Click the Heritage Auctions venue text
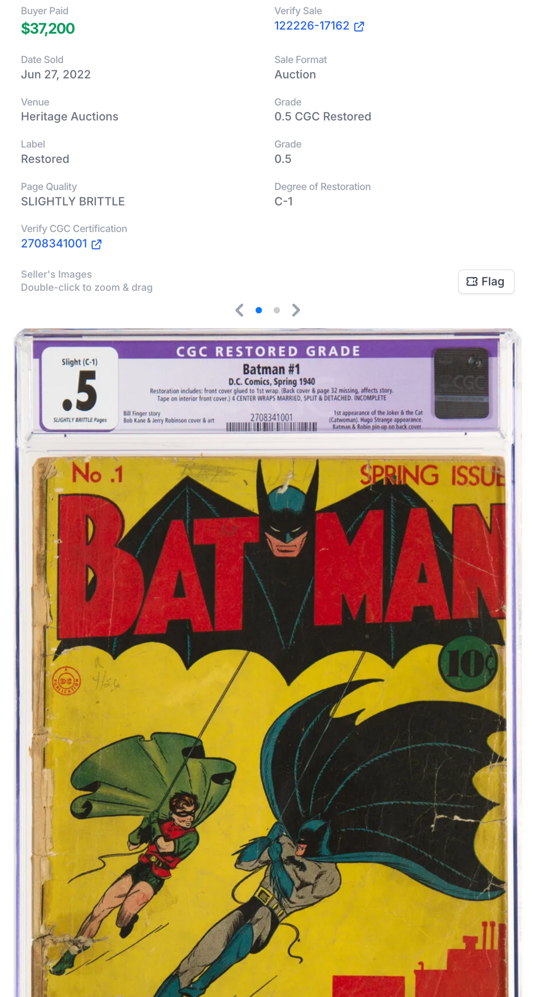 coord(70,116)
